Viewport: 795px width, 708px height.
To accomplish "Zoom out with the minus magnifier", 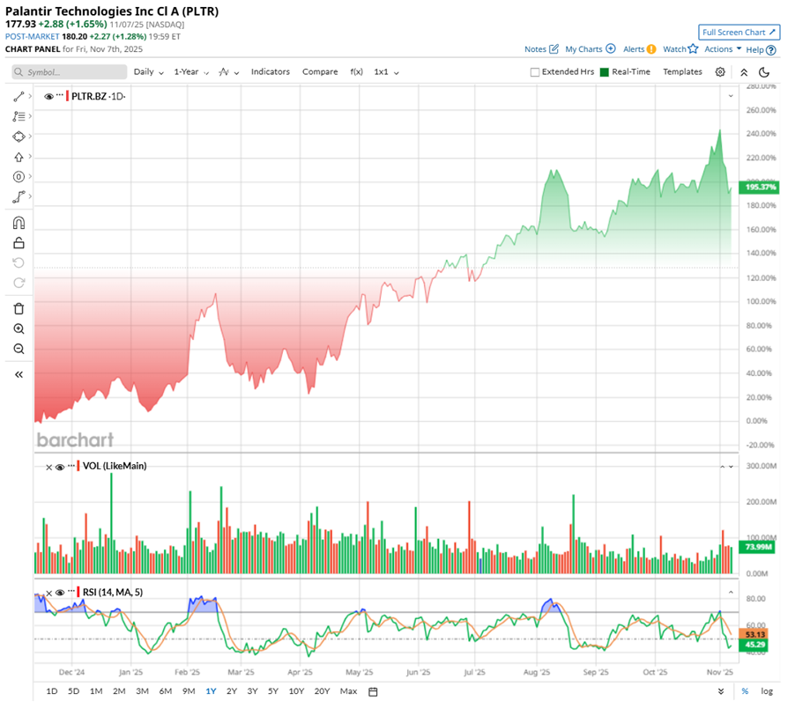I will coord(19,349).
